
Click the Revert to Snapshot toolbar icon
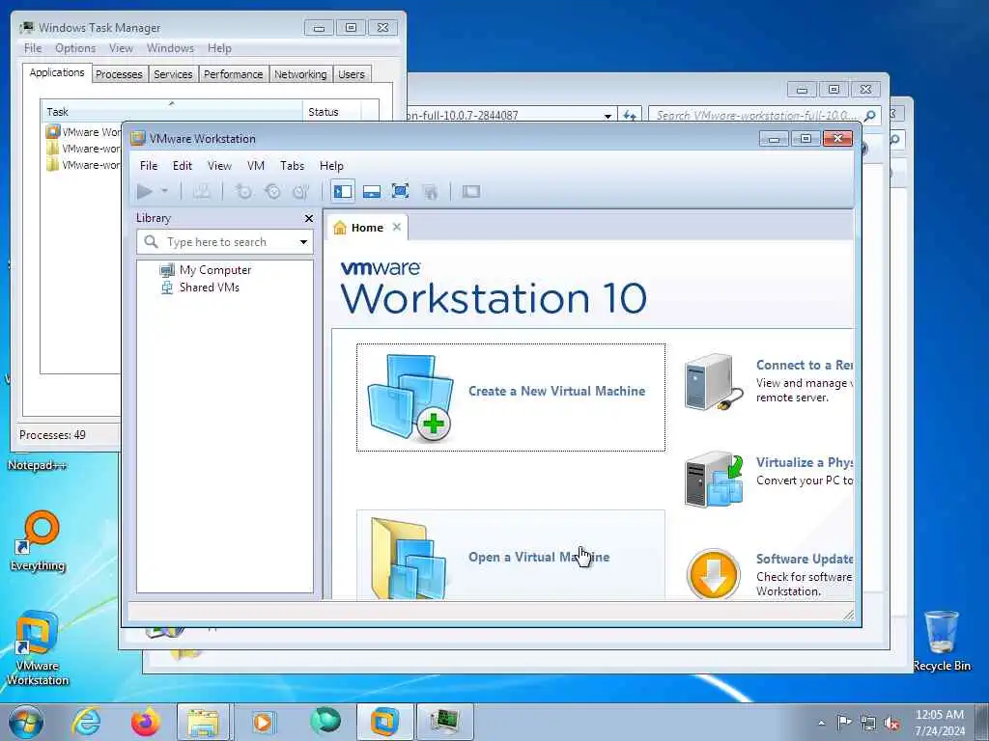(x=272, y=191)
